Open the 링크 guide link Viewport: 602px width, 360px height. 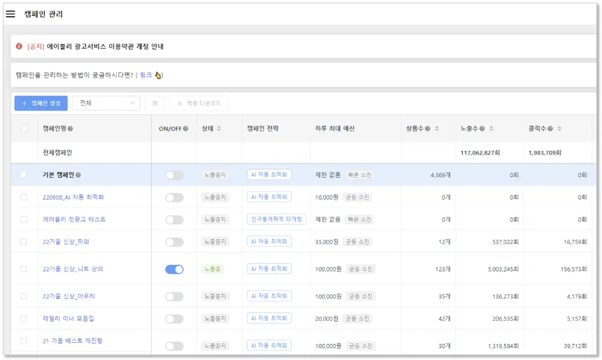pyautogui.click(x=146, y=75)
